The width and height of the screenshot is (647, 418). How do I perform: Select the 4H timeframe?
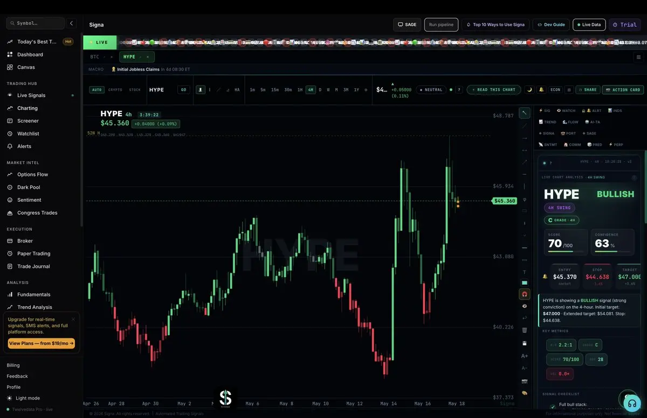point(311,90)
